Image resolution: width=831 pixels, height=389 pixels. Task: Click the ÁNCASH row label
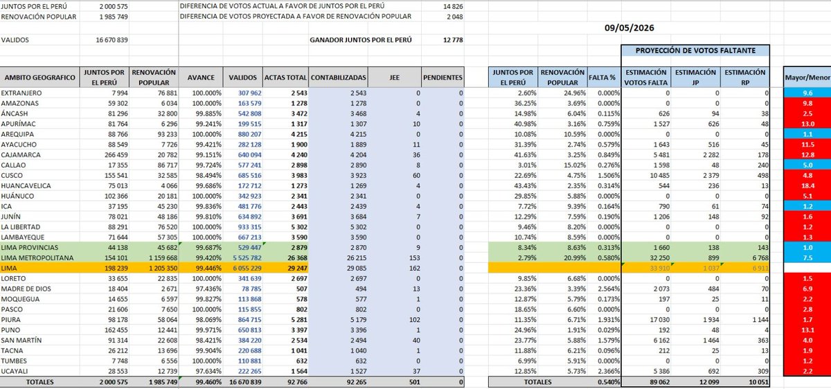tap(16, 113)
